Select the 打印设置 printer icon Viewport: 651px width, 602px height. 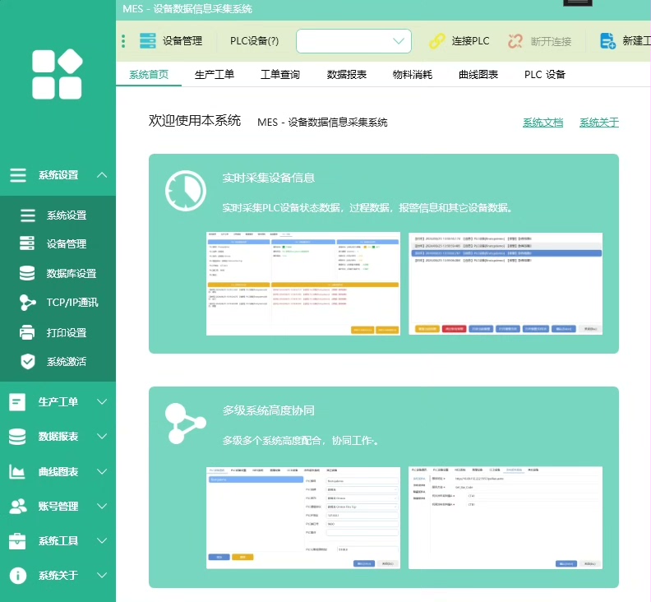click(x=28, y=332)
